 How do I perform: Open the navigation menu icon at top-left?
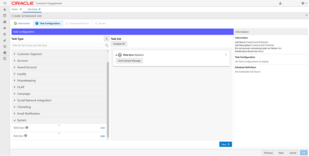[x=5, y=3]
